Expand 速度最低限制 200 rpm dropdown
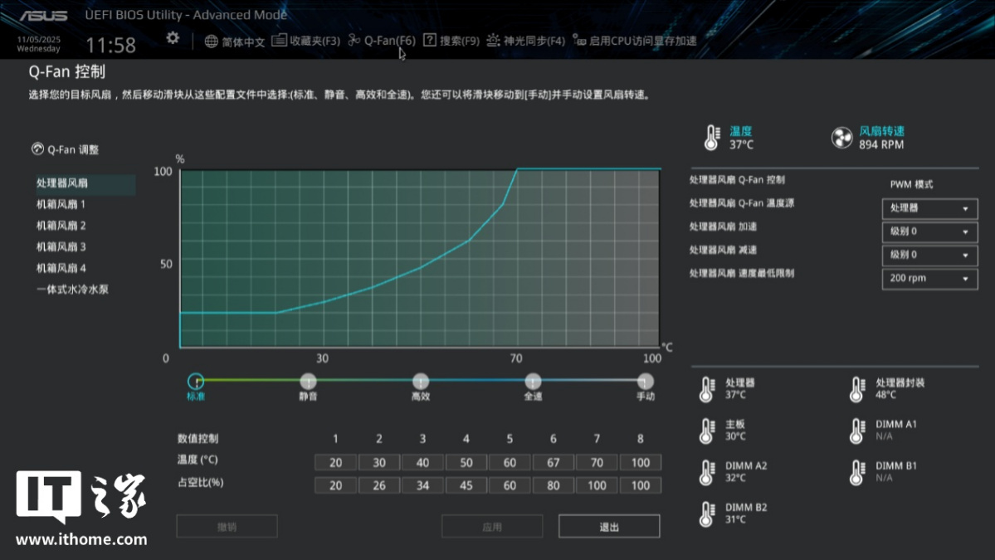Screen dimensions: 995x560 [x=929, y=279]
